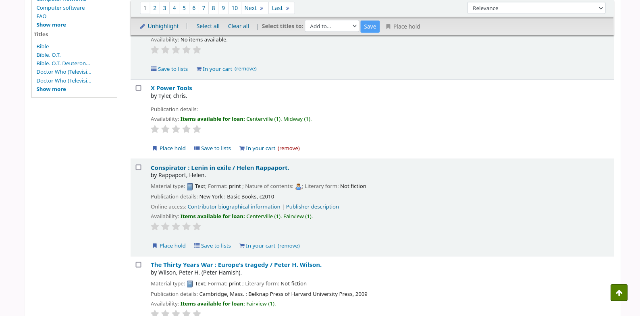
Task: Filter by Doctor Who title facet
Action: click(64, 72)
